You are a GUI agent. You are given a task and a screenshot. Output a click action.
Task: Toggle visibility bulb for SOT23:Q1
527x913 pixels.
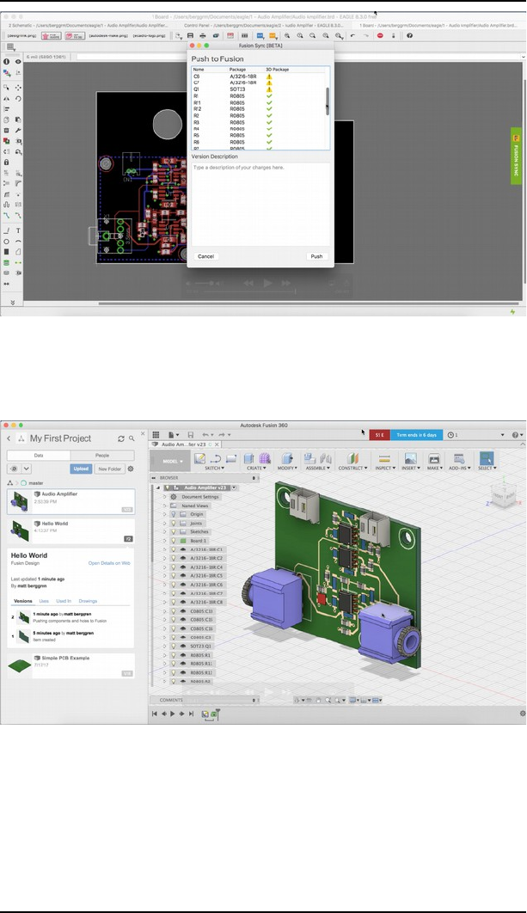pos(174,646)
